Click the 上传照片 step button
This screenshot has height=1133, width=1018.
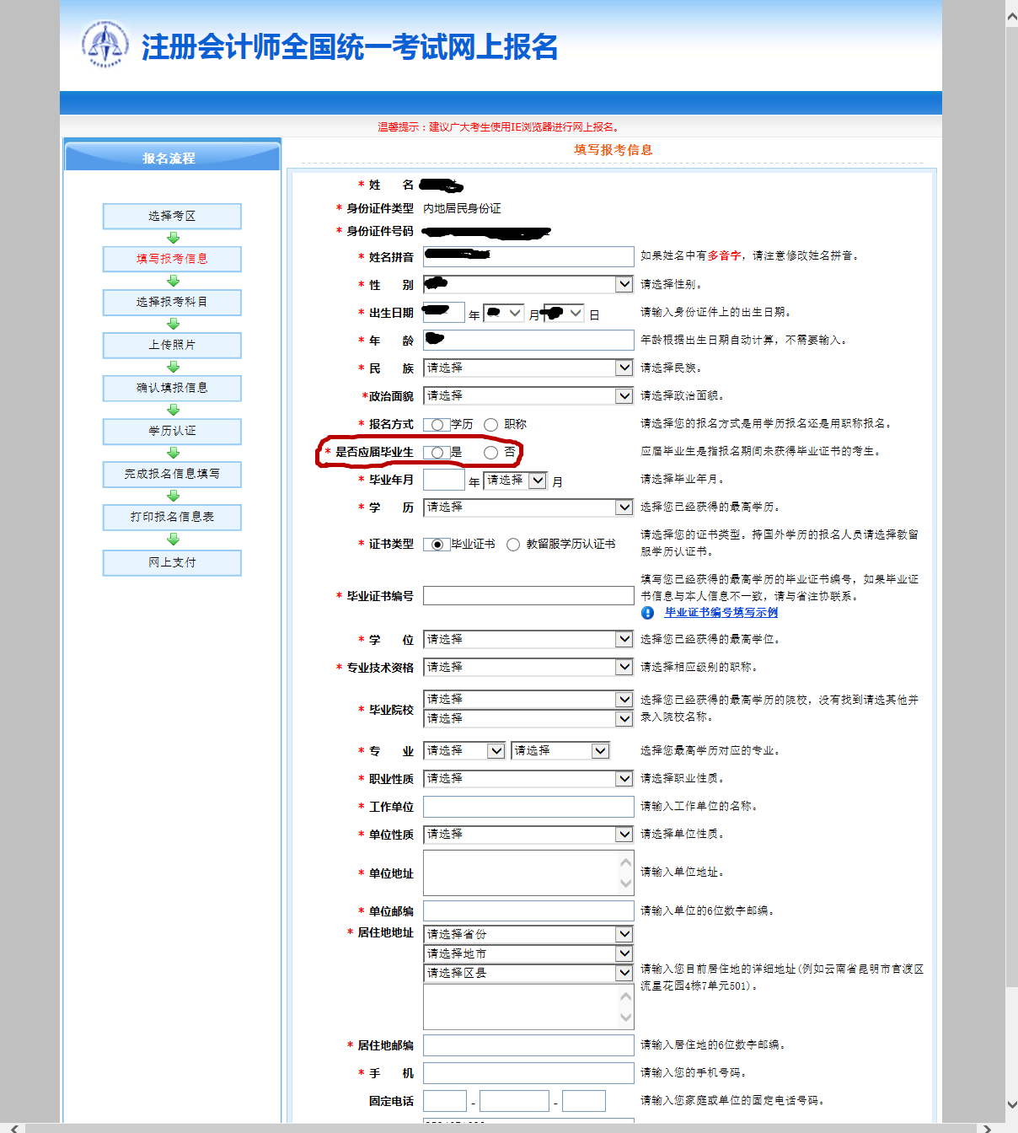click(172, 345)
